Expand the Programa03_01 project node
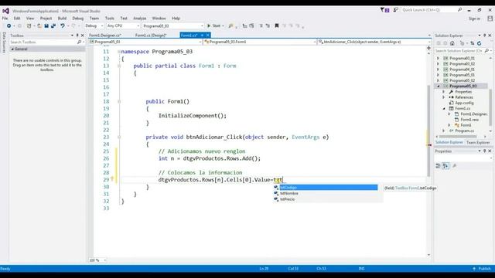 click(439, 59)
